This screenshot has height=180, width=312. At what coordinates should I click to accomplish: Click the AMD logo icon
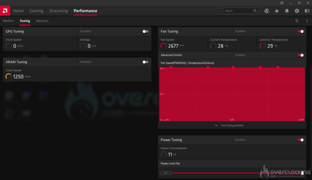click(5, 11)
